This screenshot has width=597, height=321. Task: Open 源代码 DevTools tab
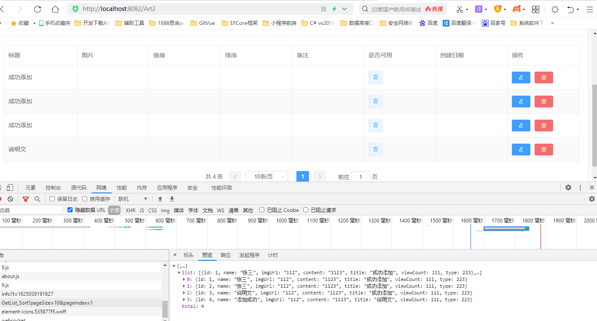(x=78, y=188)
